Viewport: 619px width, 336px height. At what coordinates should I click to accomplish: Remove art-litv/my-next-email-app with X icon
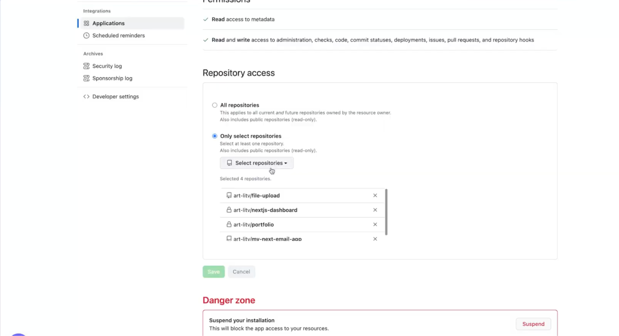tap(375, 239)
